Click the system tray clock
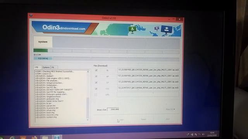The width and height of the screenshot is (248, 139). [x=212, y=134]
